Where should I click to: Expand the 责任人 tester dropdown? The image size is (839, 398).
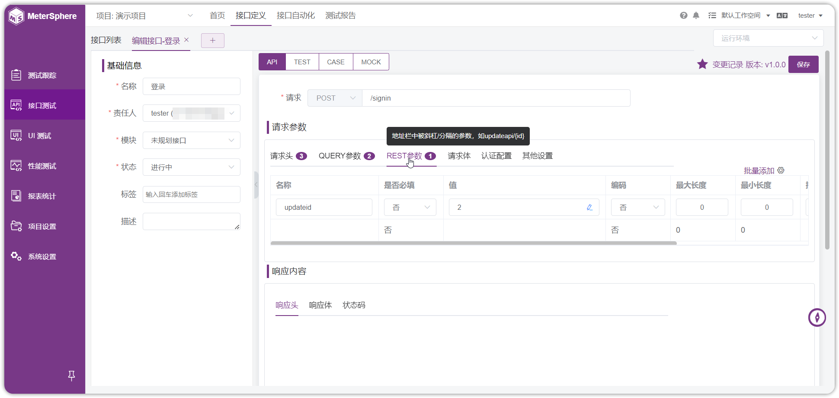click(192, 113)
